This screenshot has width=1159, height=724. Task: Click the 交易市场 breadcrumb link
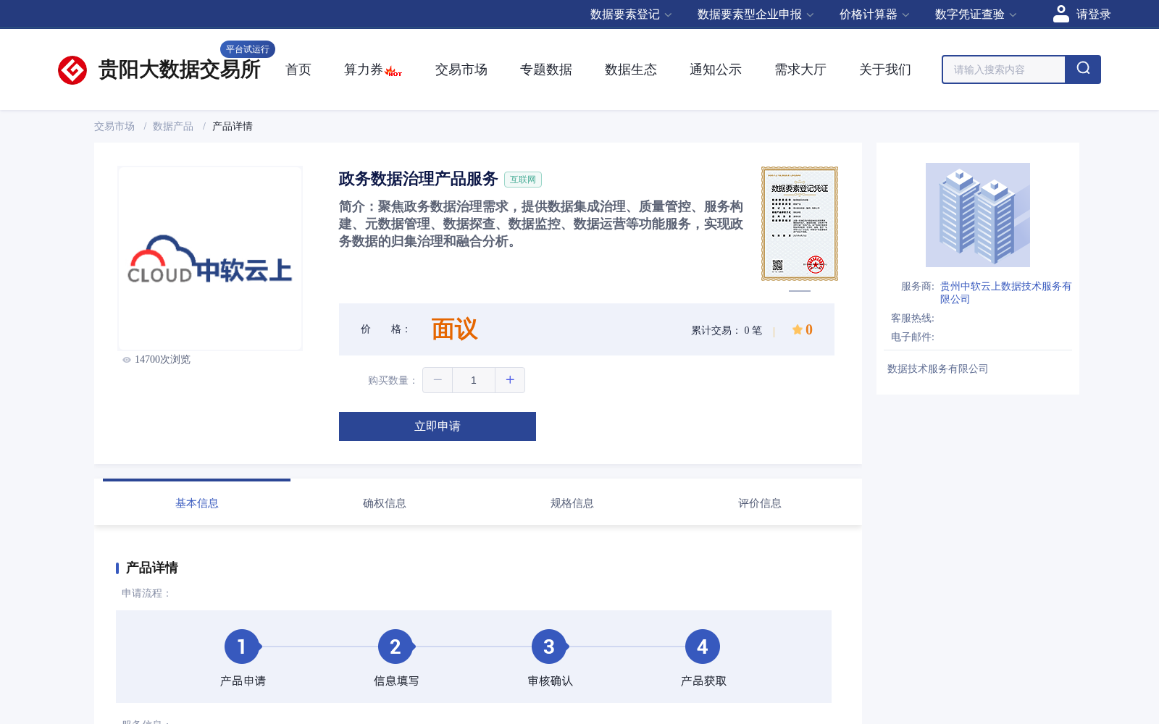[114, 126]
